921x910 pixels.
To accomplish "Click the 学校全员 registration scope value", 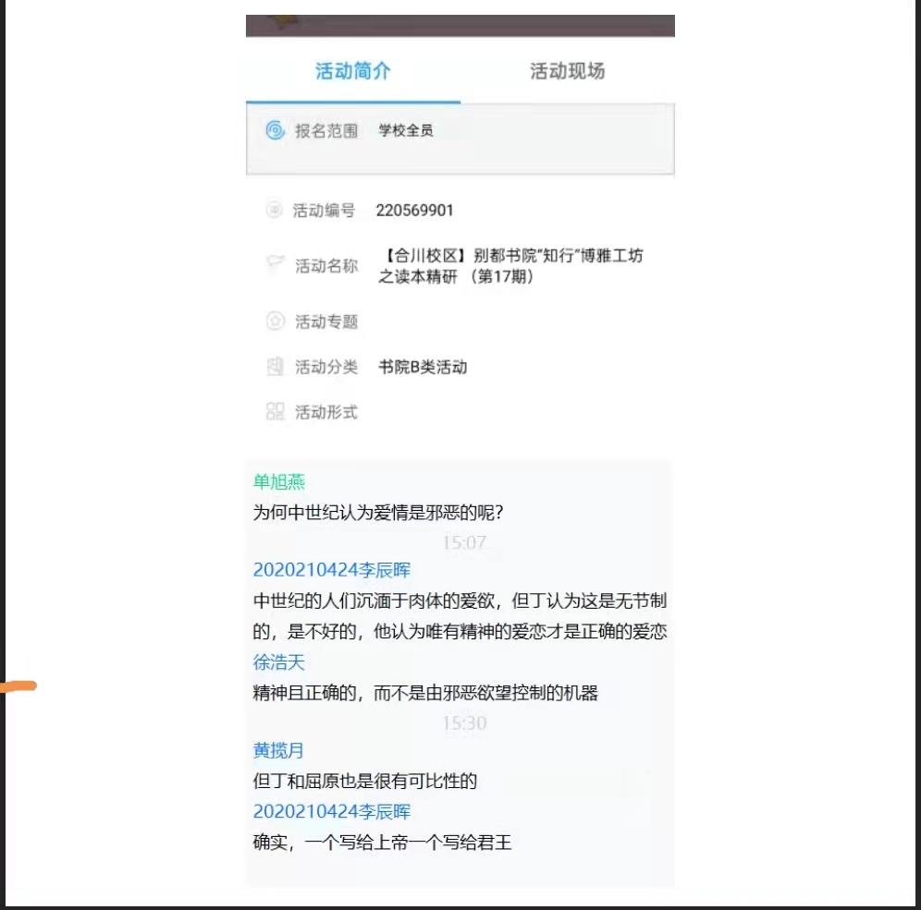I will (x=406, y=131).
